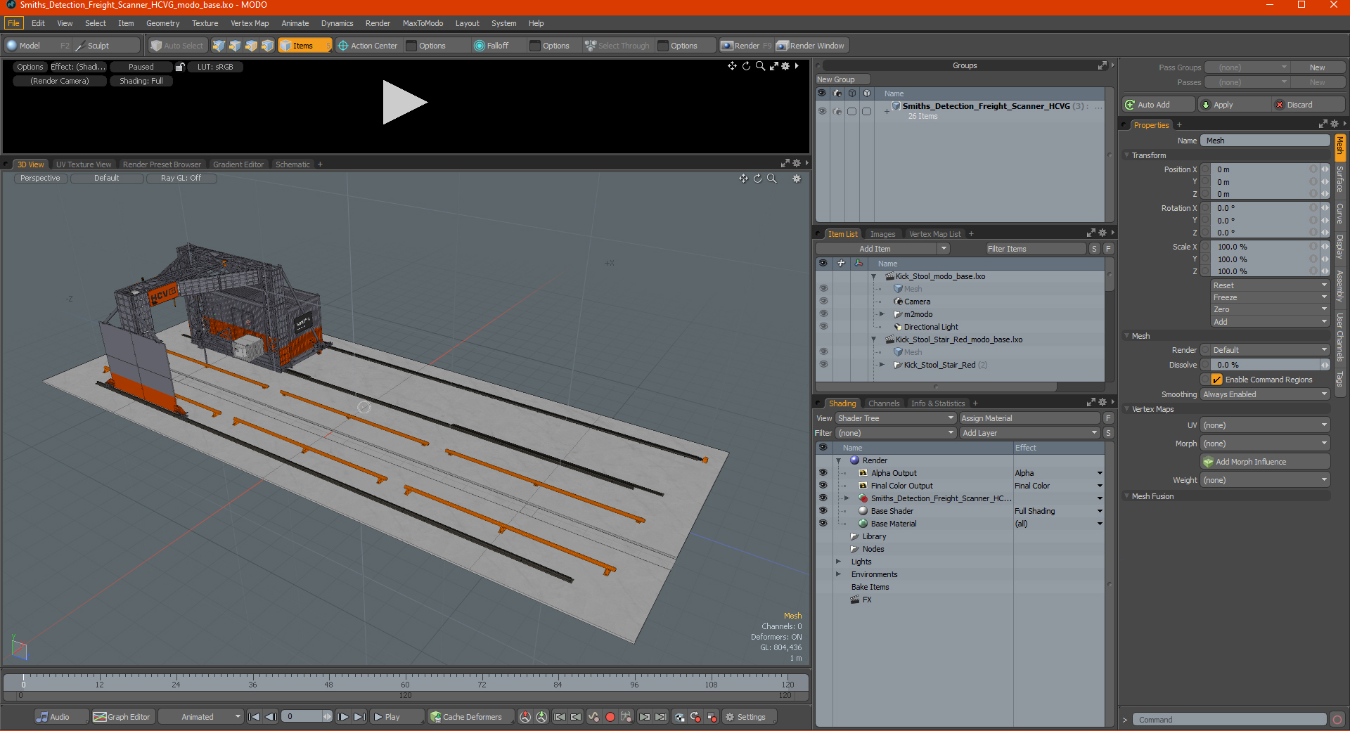This screenshot has height=731, width=1350.
Task: Toggle Final Color Output visibility eye
Action: pos(823,486)
